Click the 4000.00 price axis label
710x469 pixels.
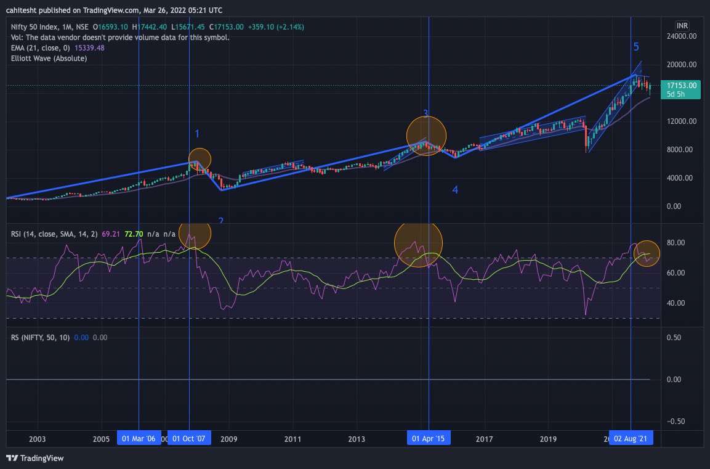click(680, 177)
